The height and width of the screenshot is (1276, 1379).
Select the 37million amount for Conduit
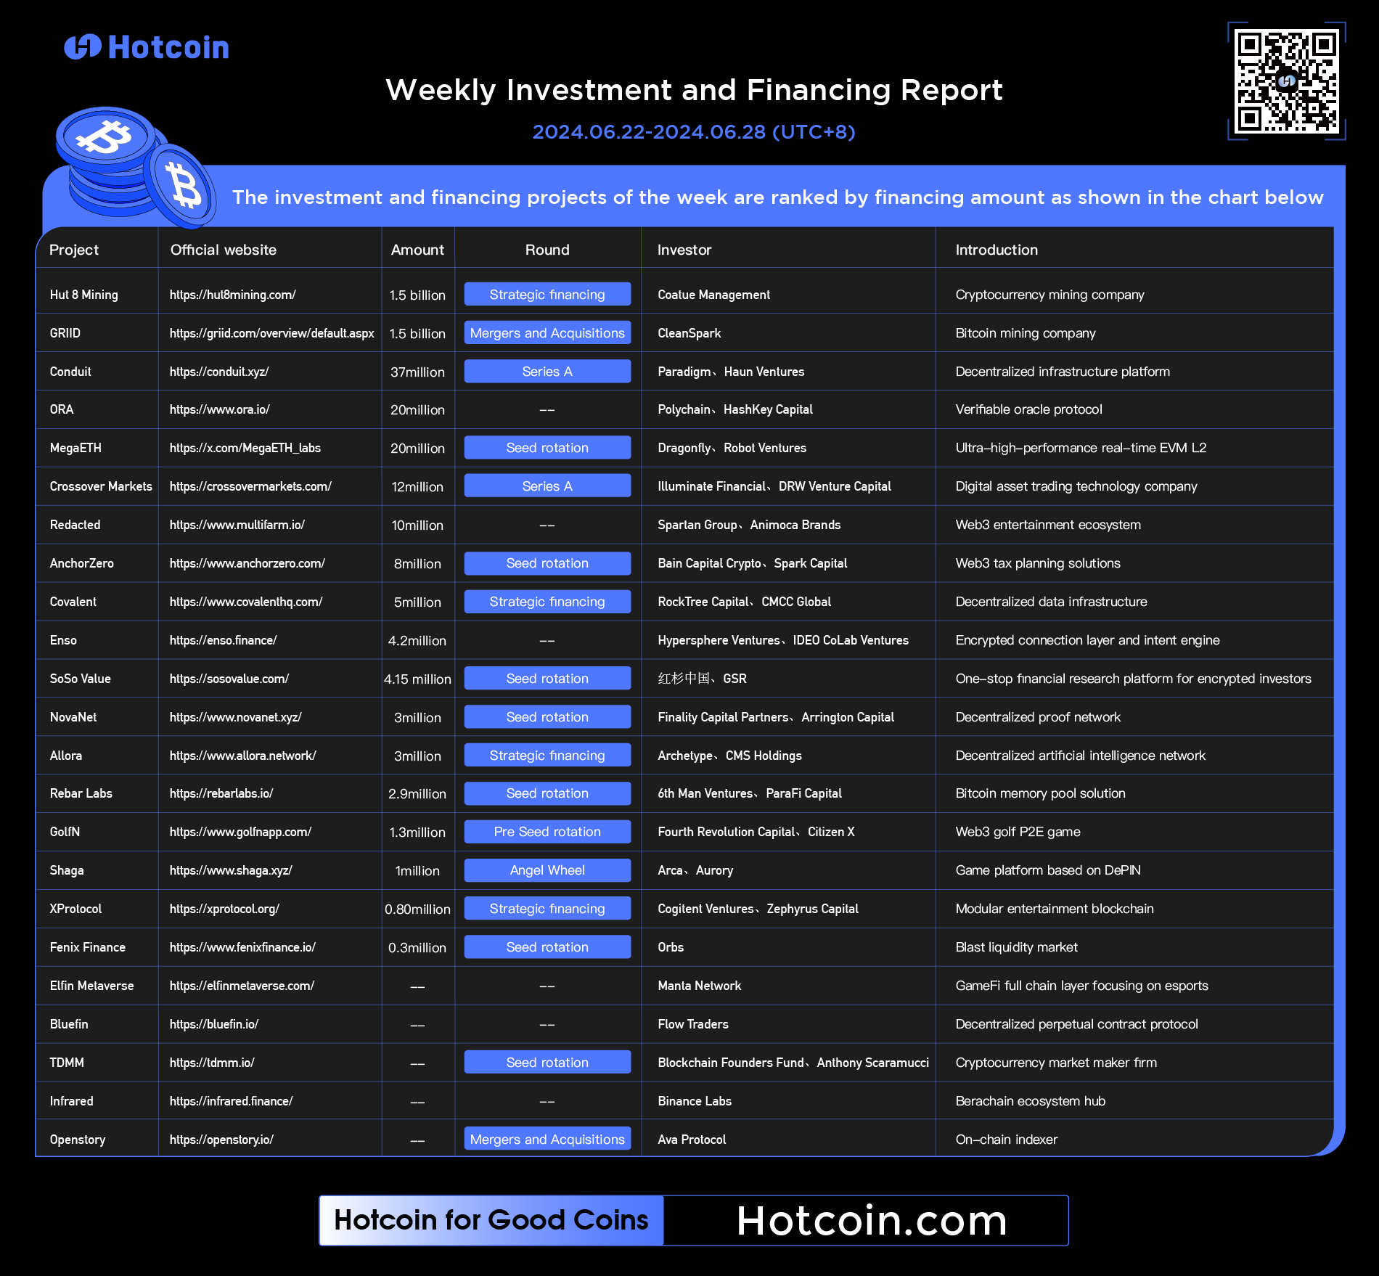(417, 372)
